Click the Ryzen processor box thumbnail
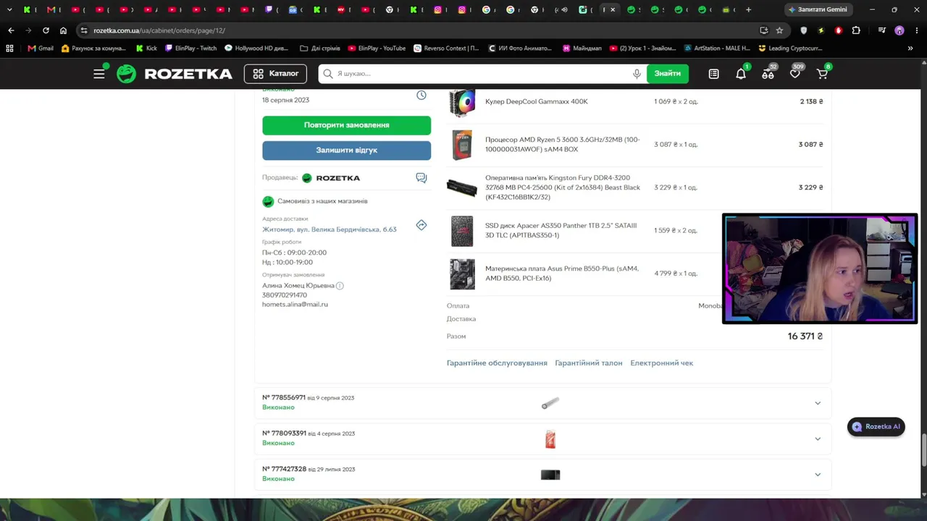The image size is (927, 521). [462, 145]
